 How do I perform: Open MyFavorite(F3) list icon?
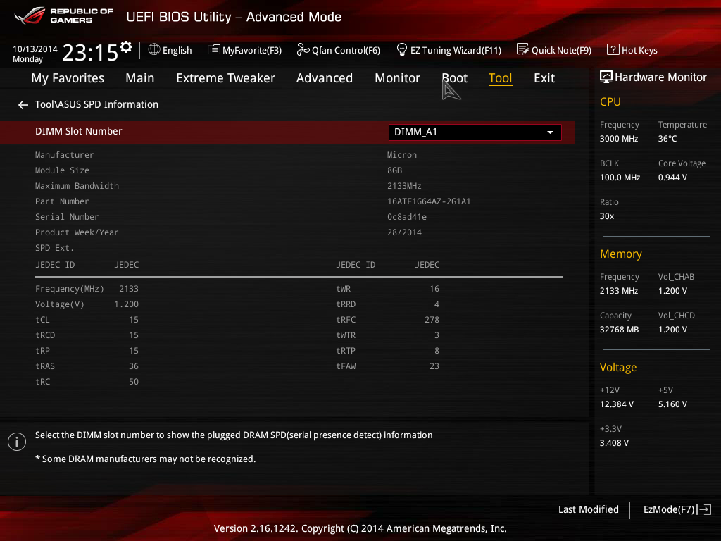click(214, 50)
